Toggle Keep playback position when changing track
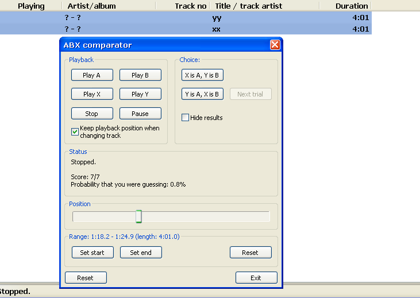 click(75, 131)
